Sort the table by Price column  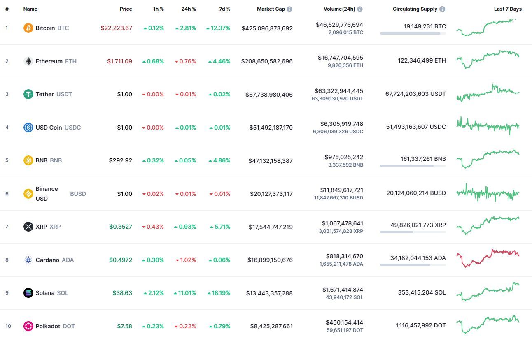click(x=126, y=9)
